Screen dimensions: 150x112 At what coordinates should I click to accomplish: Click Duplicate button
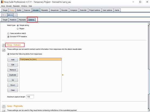13,75
